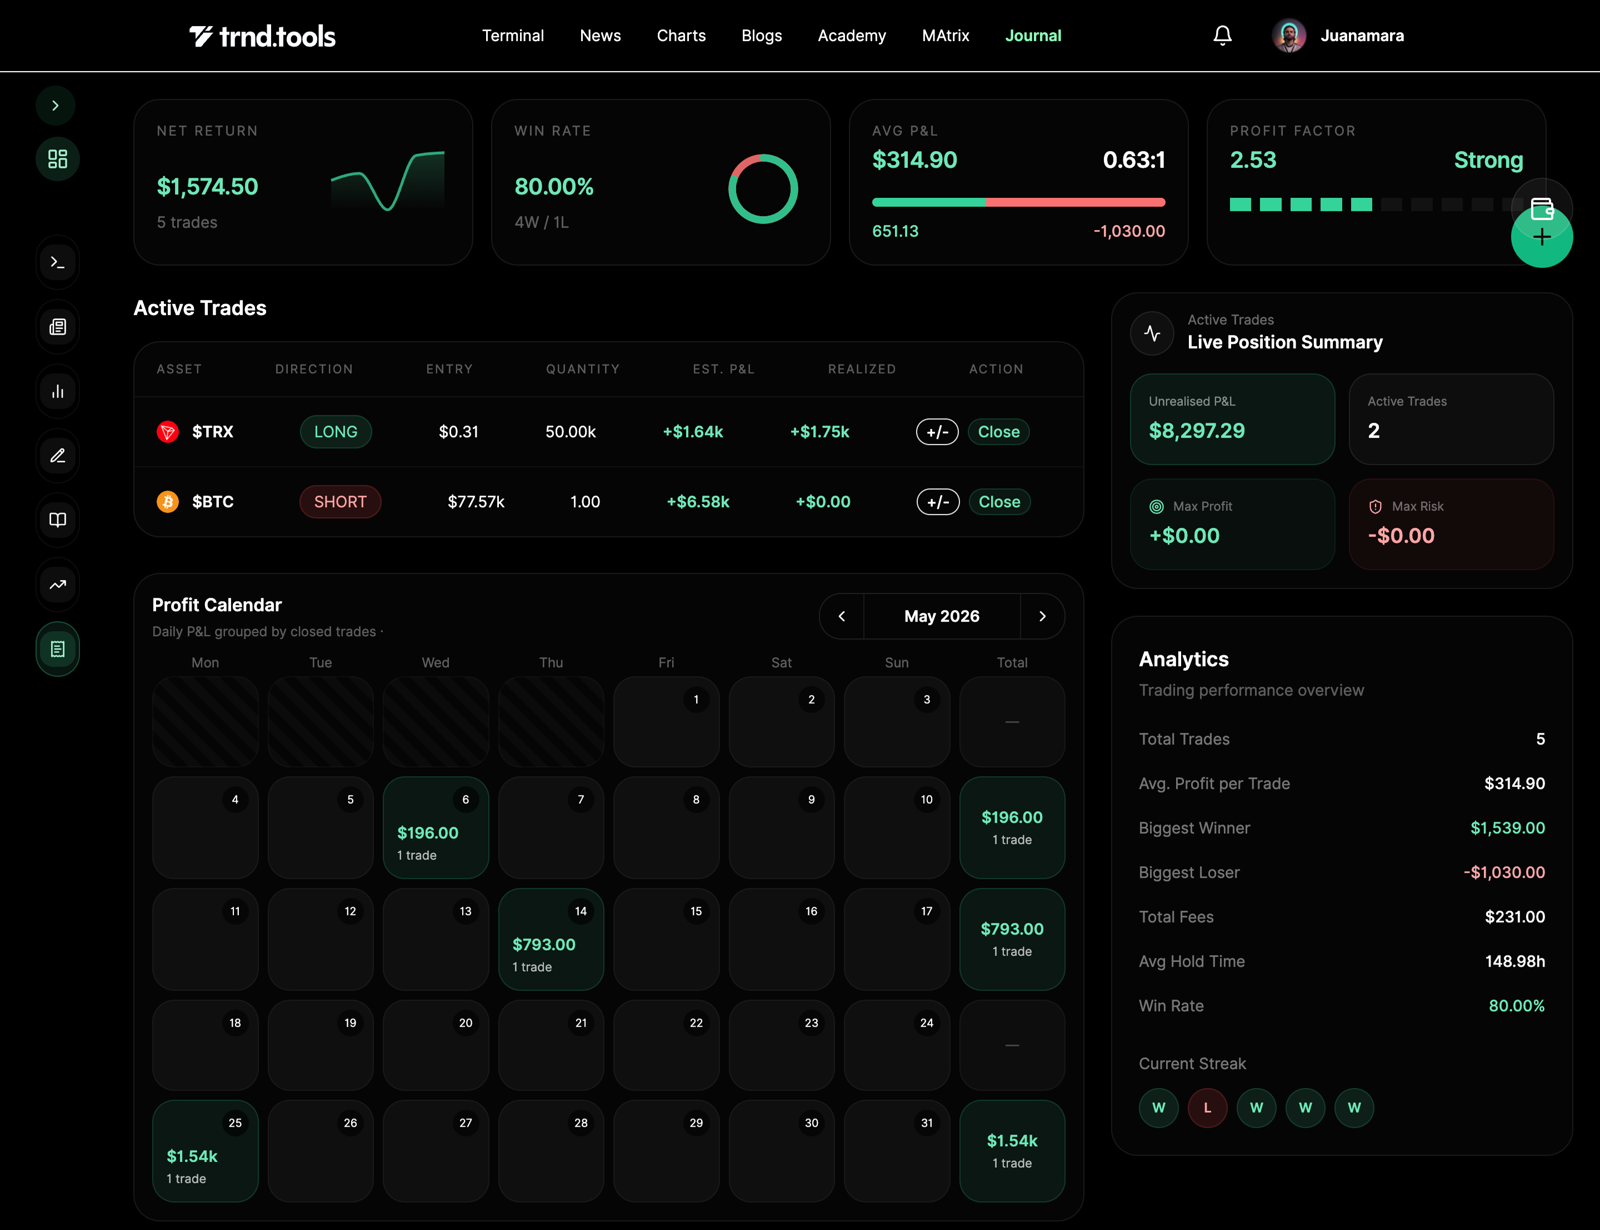Click the Win Rate donut ring

(x=763, y=189)
